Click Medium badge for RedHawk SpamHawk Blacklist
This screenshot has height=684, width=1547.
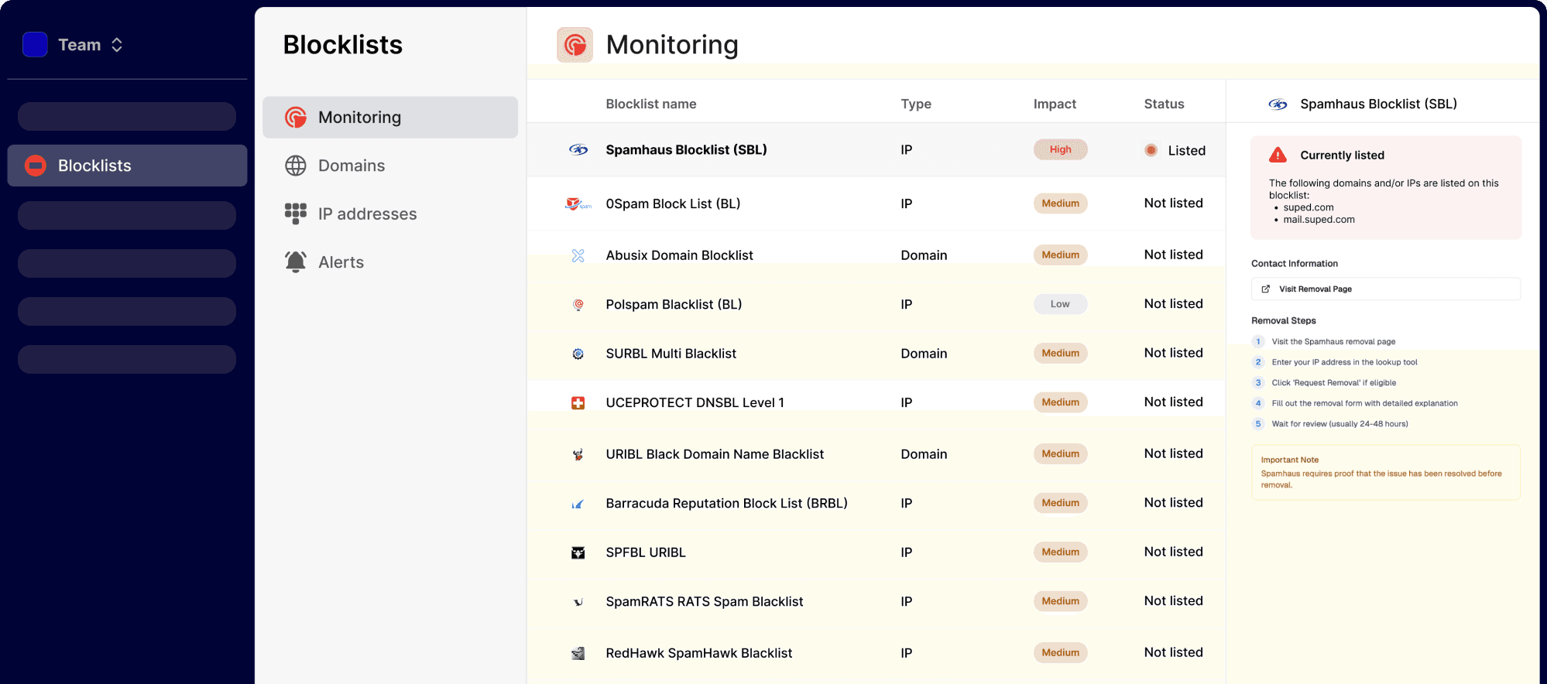tap(1060, 653)
